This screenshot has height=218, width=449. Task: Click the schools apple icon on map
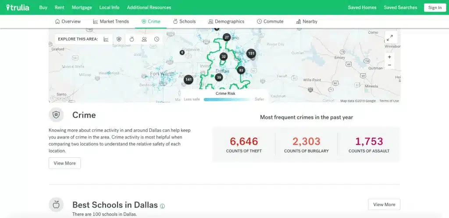point(132,39)
